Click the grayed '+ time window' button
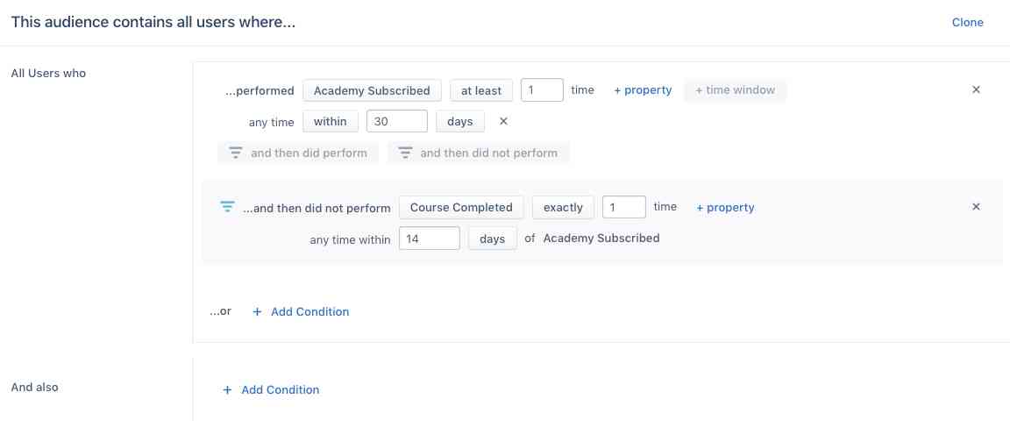This screenshot has height=435, width=1010. [735, 90]
